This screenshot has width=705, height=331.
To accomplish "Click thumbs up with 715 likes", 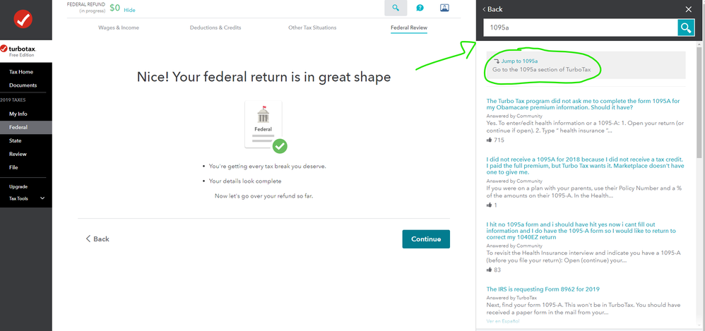I will (489, 140).
